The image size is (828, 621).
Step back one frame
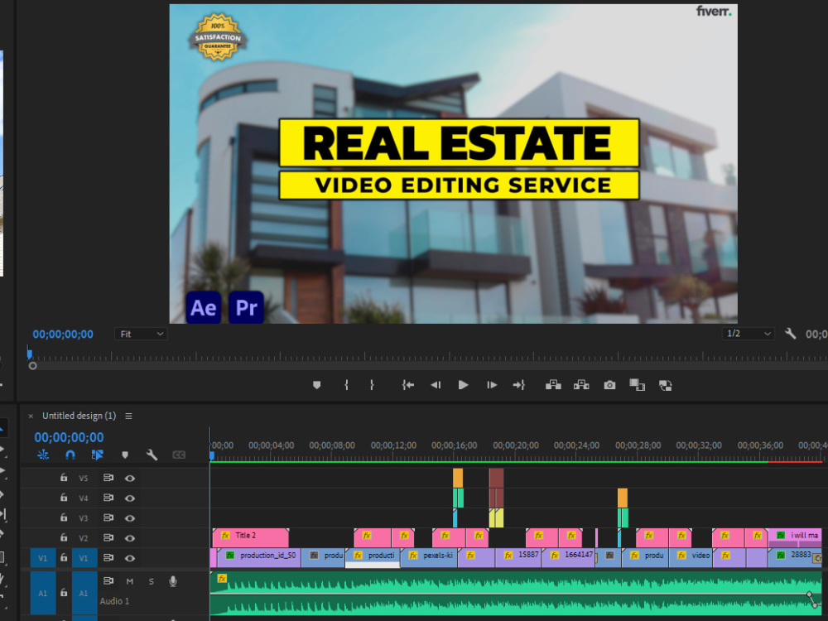point(436,385)
